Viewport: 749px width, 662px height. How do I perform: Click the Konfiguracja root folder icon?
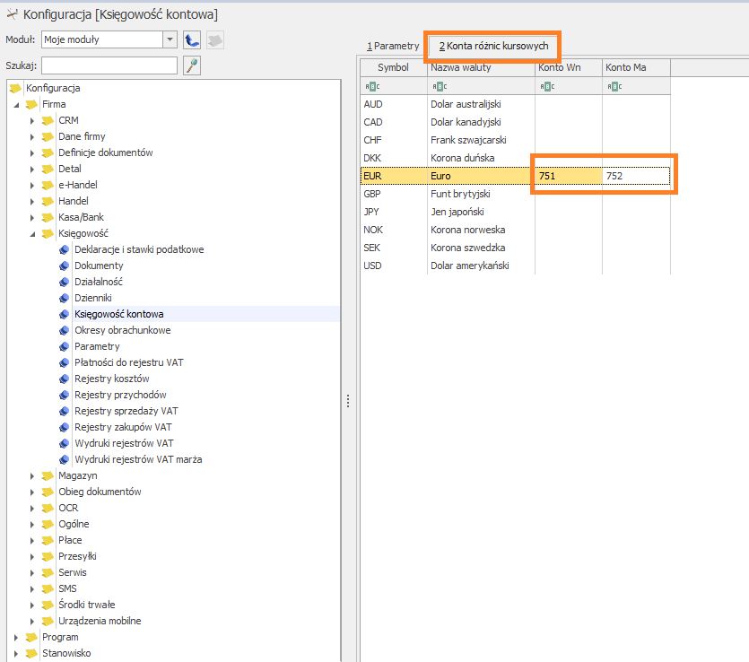[x=15, y=88]
